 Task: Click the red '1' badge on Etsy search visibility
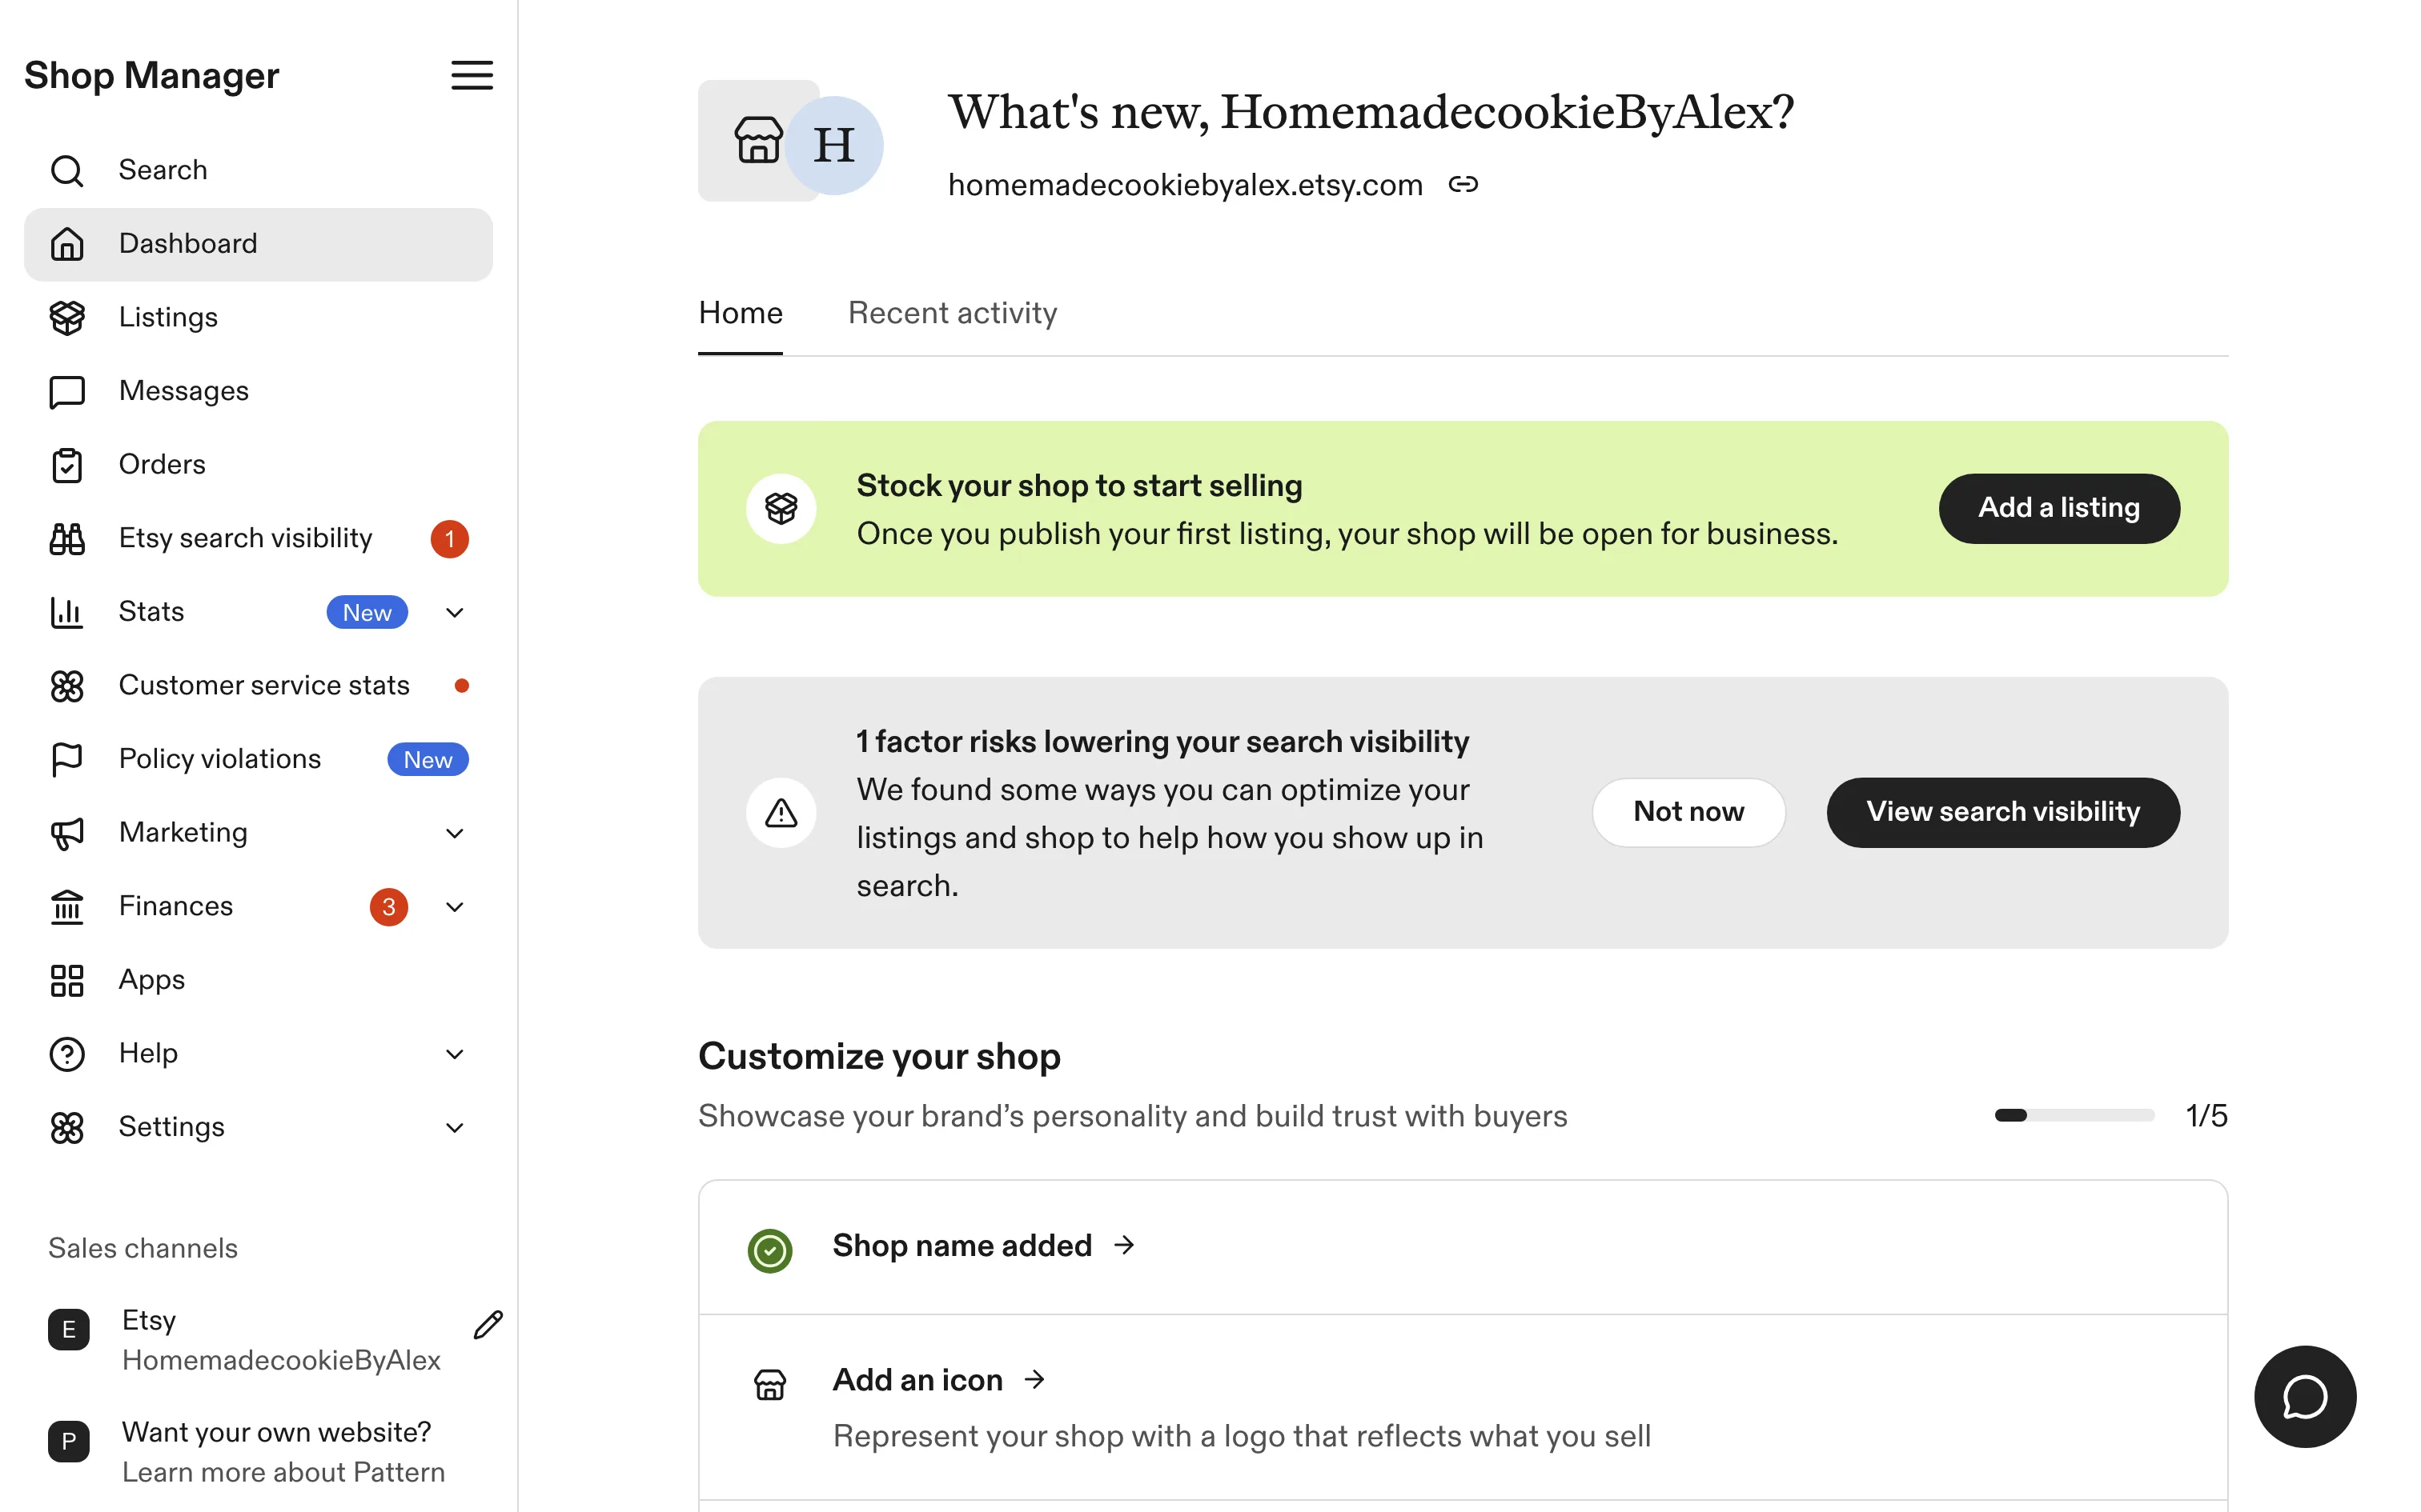(449, 539)
